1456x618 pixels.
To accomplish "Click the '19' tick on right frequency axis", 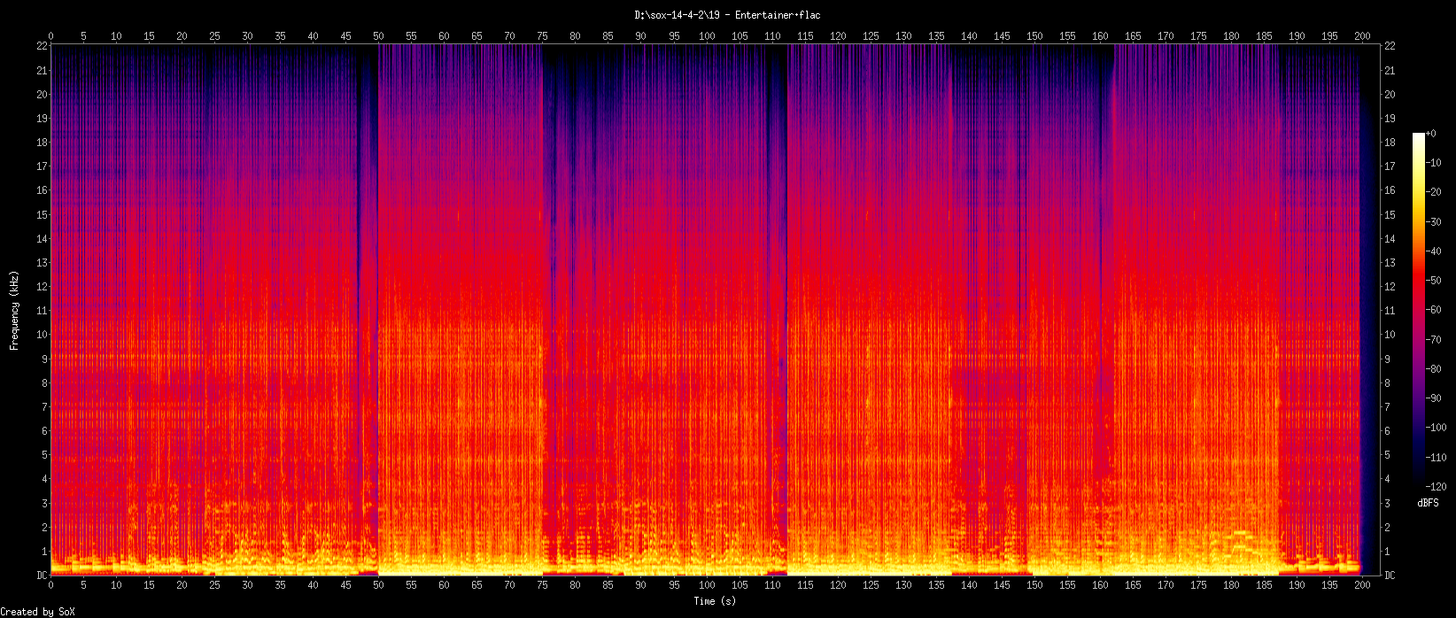I will [1390, 118].
